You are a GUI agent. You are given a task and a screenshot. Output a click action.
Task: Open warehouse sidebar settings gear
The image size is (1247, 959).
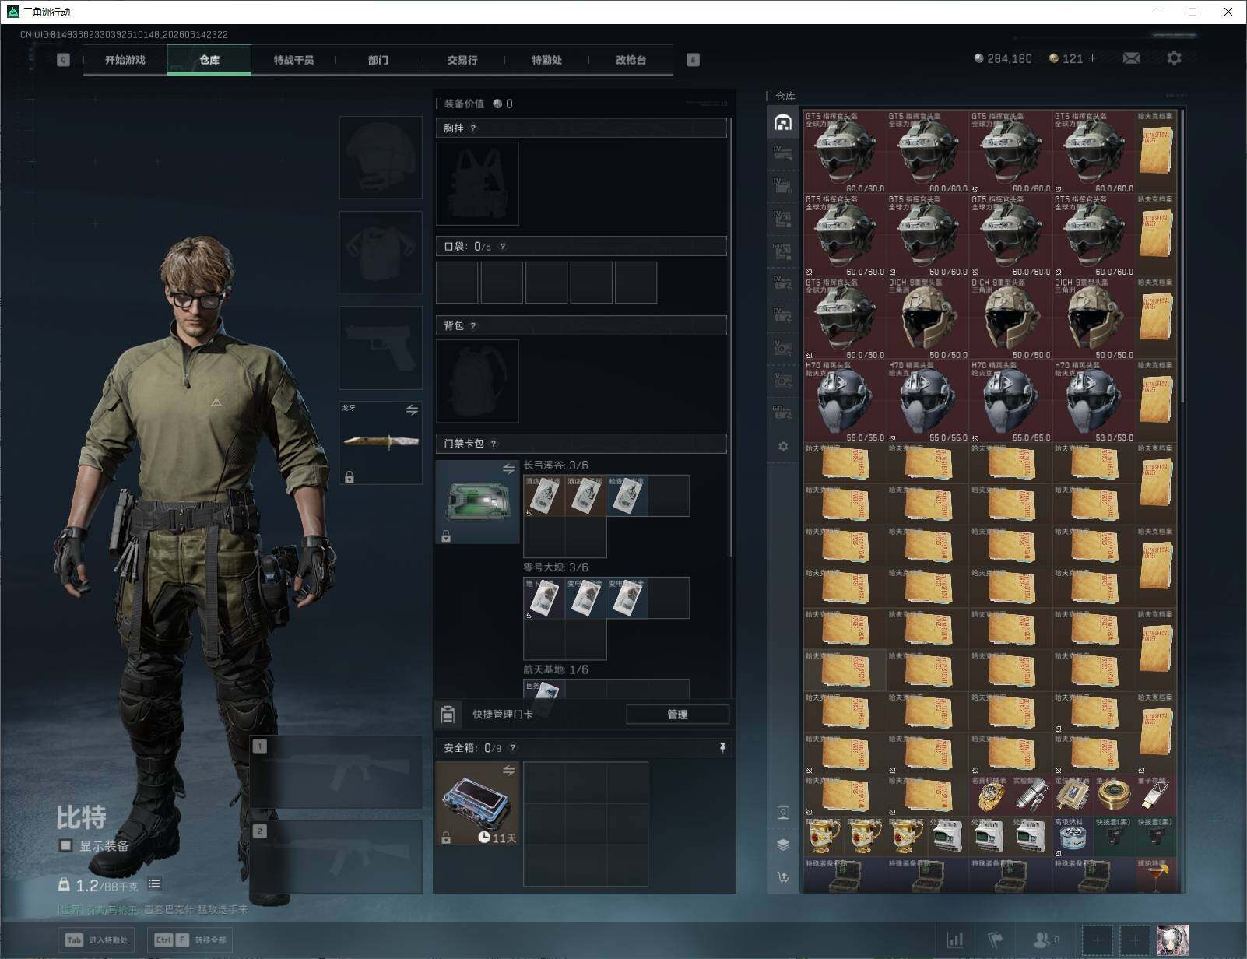(x=783, y=447)
